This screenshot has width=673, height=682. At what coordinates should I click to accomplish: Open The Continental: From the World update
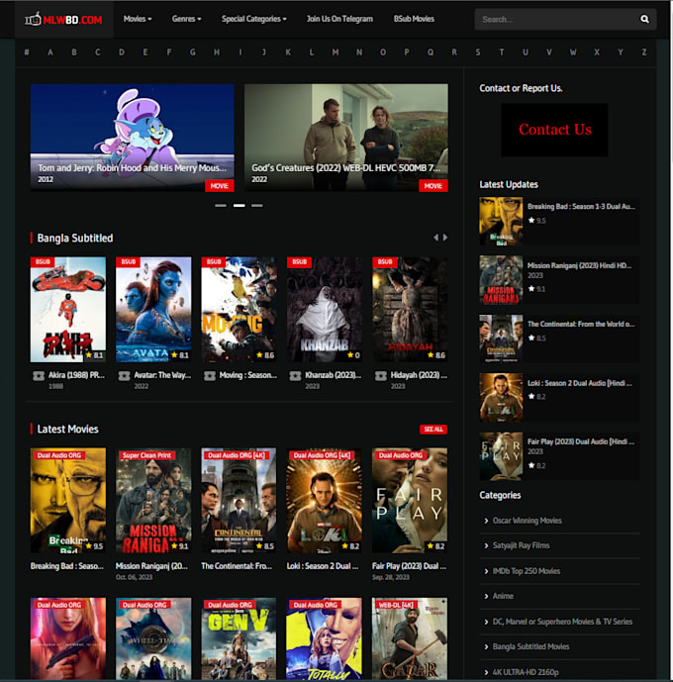point(581,324)
